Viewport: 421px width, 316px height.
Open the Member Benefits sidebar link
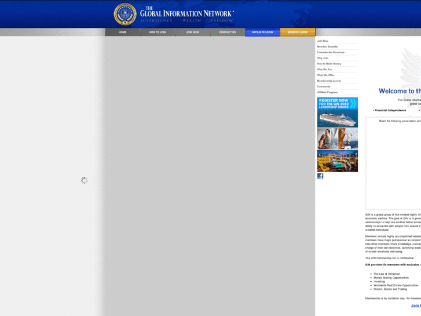pos(328,46)
